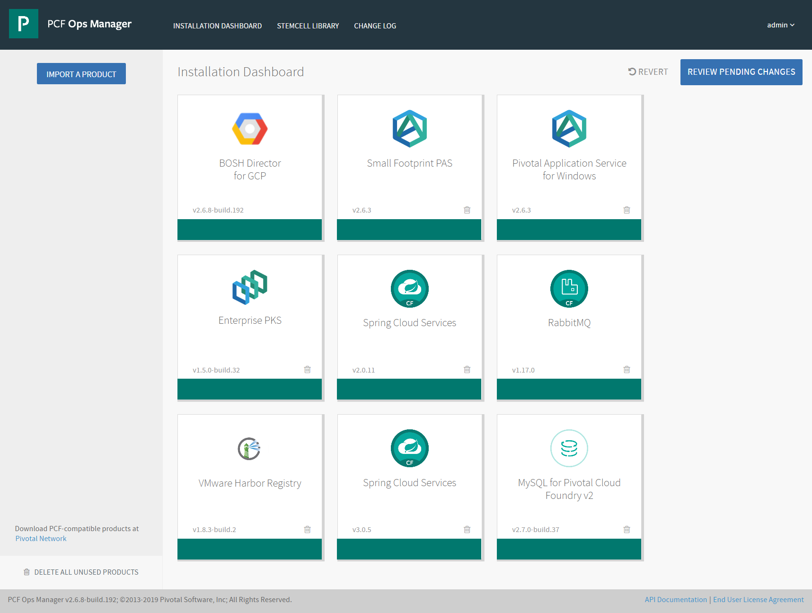This screenshot has width=812, height=613.
Task: Click version text v2.6.8-build.192 on BOSH tile
Action: [218, 210]
